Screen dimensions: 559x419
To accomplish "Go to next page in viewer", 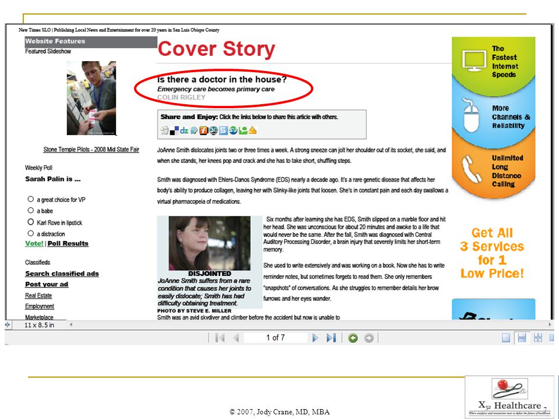I will [315, 338].
